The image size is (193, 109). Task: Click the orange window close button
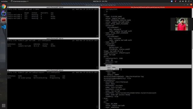point(191,5)
